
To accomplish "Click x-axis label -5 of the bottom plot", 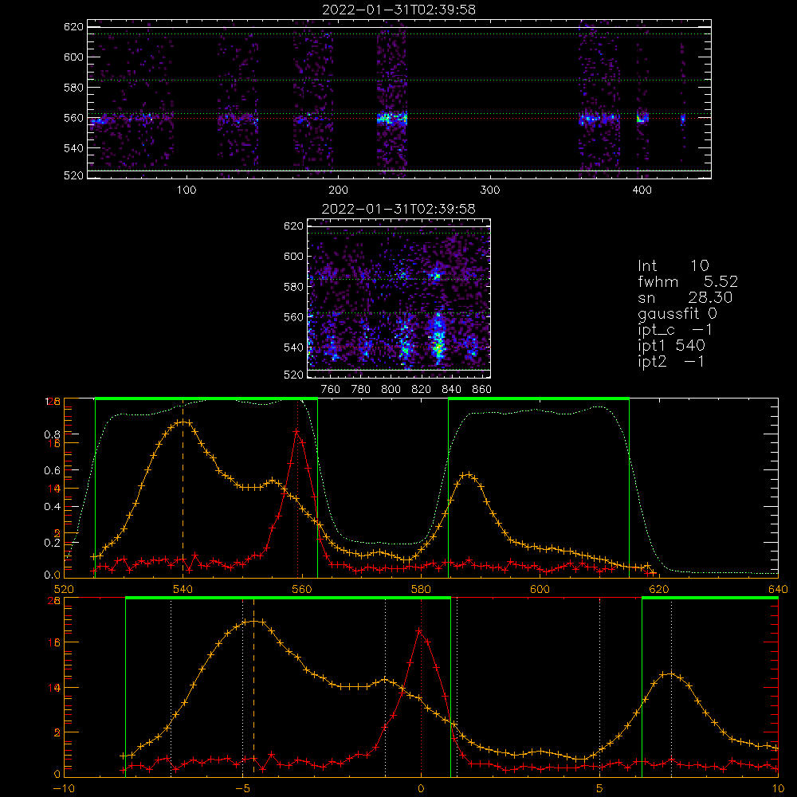I will pyautogui.click(x=242, y=788).
